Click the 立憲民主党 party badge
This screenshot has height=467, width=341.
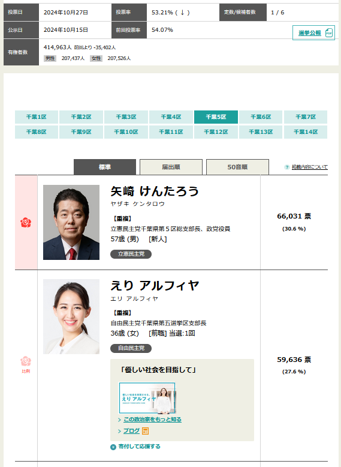pyautogui.click(x=131, y=254)
